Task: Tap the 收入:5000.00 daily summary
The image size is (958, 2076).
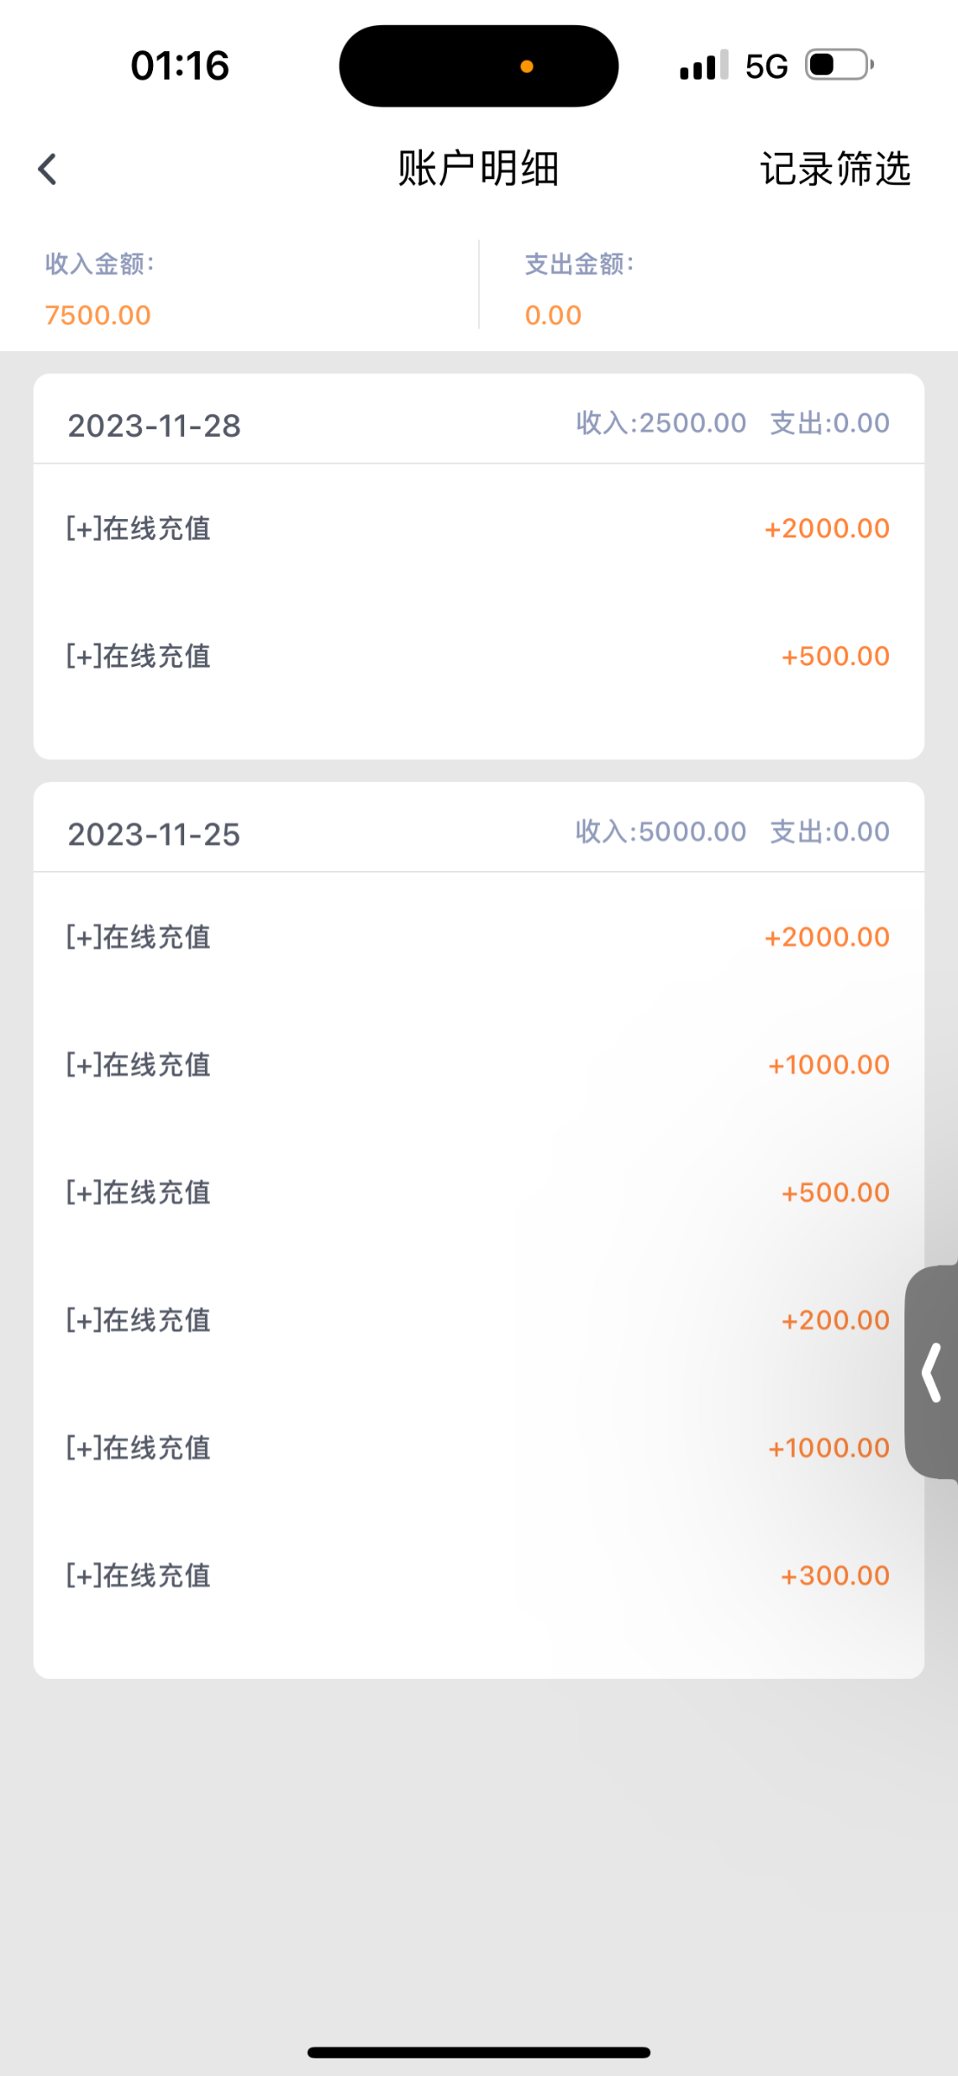Action: tap(661, 832)
